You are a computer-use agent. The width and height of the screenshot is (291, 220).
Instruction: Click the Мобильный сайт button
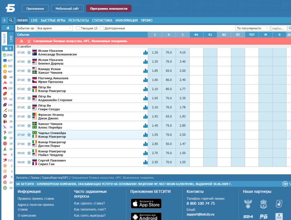(67, 9)
